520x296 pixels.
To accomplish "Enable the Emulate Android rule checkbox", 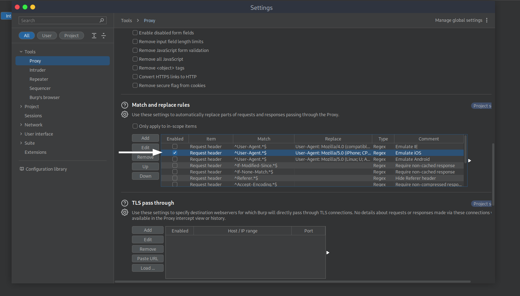I will (175, 159).
